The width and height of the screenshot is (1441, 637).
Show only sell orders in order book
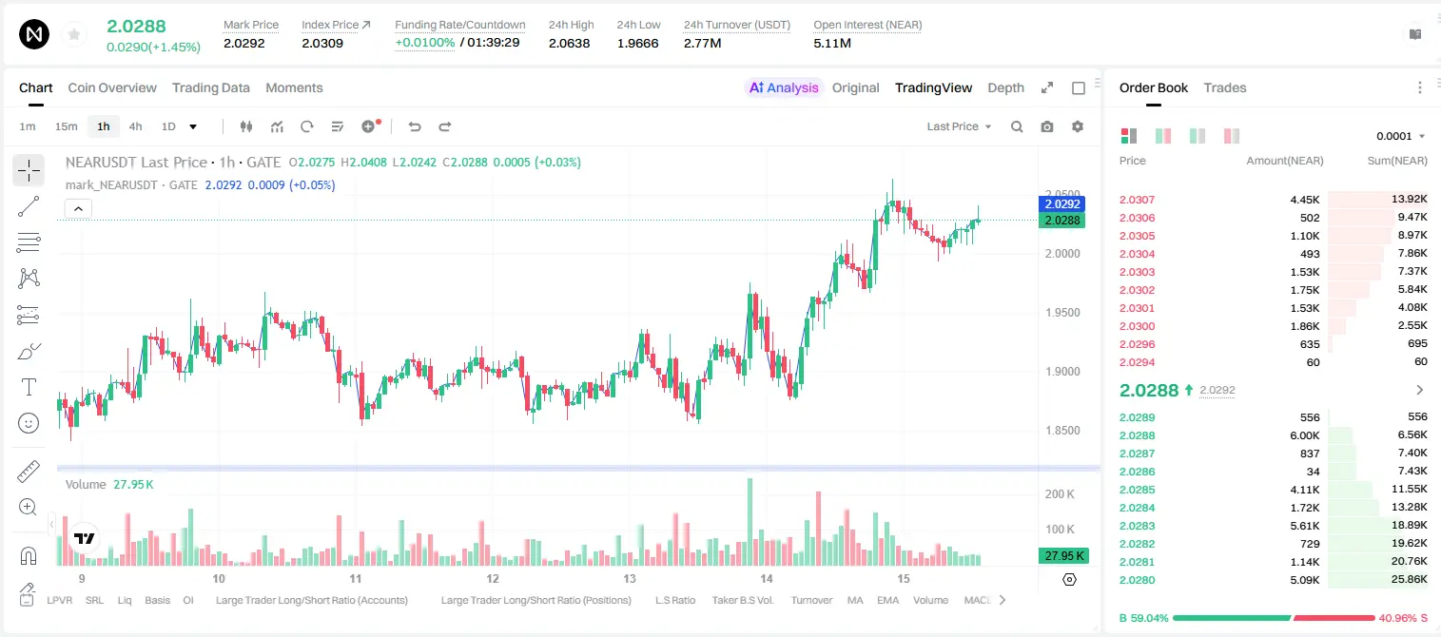point(1232,136)
